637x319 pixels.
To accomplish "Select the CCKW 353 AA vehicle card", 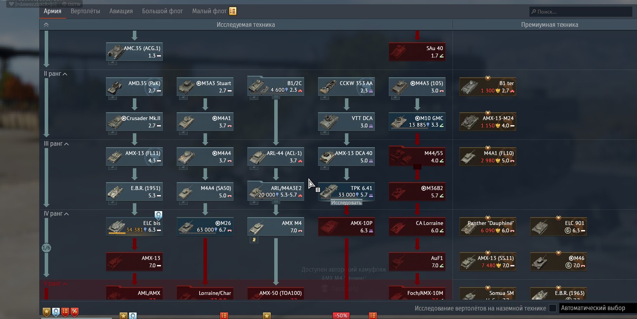I will (x=346, y=87).
